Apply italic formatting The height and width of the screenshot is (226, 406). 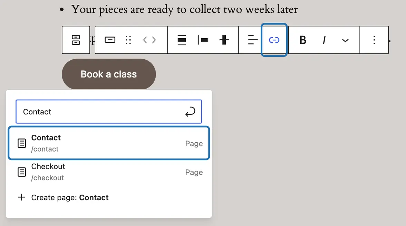pos(324,40)
